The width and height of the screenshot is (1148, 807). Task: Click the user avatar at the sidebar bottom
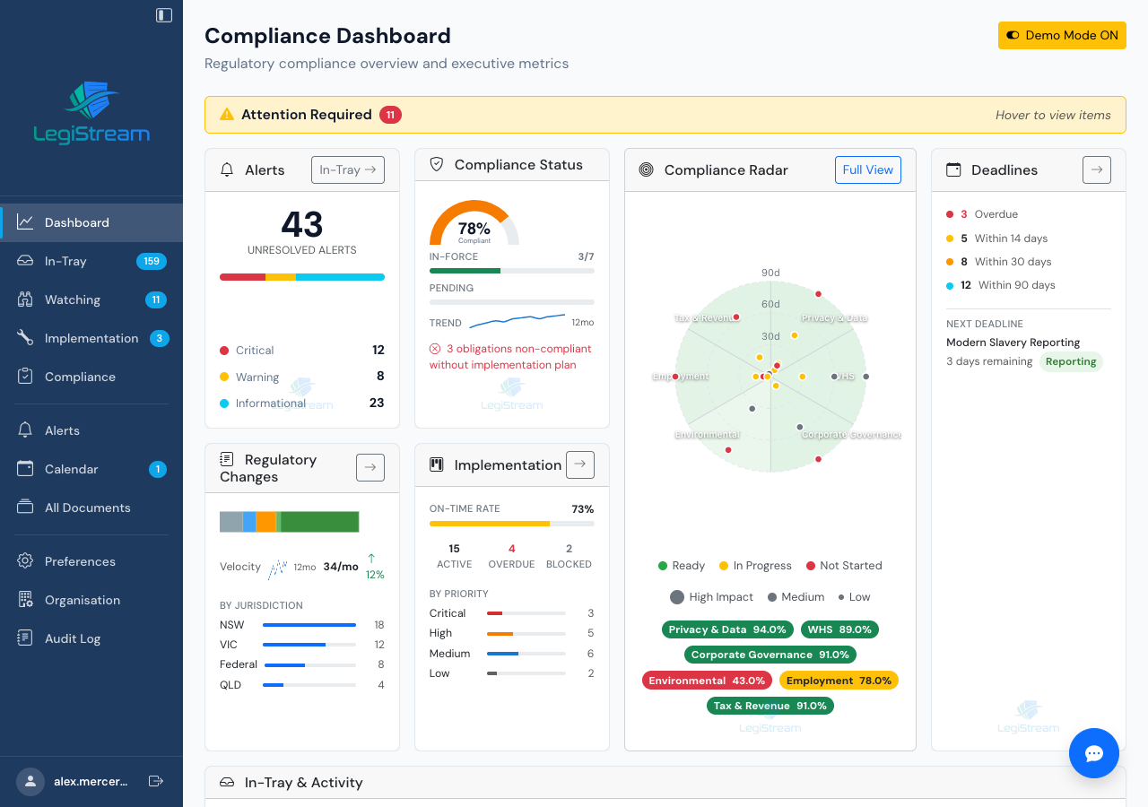click(x=30, y=781)
